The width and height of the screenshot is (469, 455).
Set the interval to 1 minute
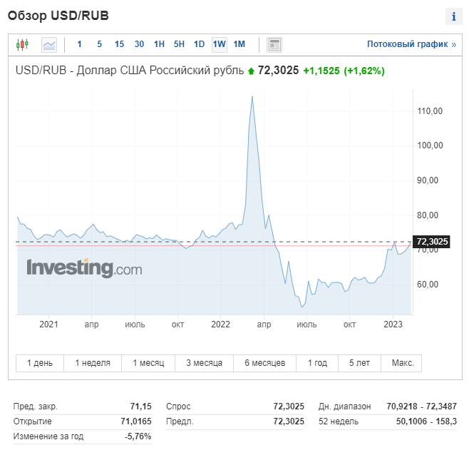79,44
